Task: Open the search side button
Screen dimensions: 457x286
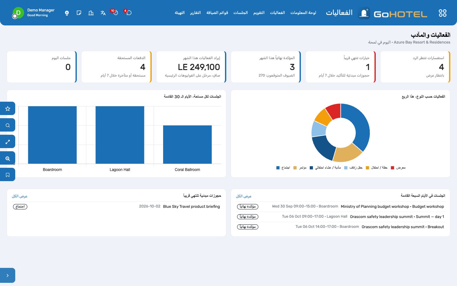Action: pos(8,125)
